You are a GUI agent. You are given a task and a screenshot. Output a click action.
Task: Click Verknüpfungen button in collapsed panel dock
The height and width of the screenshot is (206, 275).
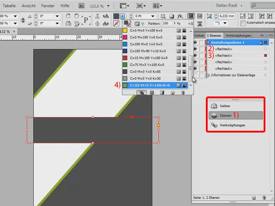pyautogui.click(x=236, y=125)
